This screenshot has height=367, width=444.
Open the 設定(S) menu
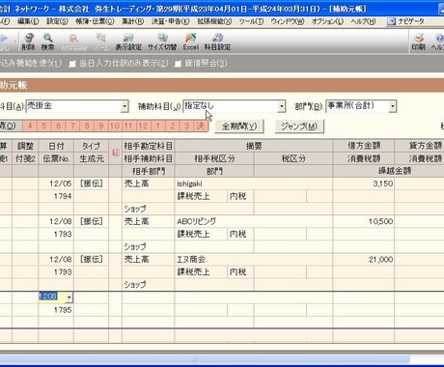click(x=57, y=21)
